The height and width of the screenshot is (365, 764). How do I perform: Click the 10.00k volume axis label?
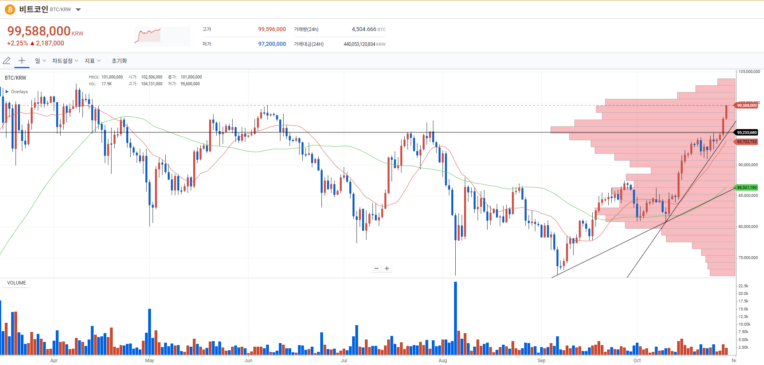744,324
